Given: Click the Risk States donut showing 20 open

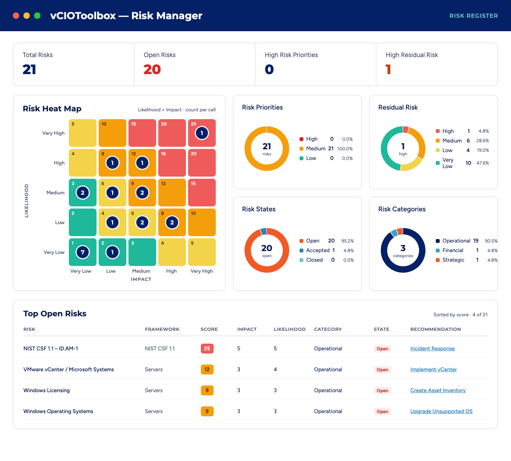Looking at the screenshot, I should 267,250.
